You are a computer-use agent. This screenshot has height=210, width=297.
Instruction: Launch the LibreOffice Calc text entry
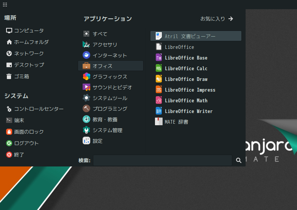pyautogui.click(x=186, y=68)
